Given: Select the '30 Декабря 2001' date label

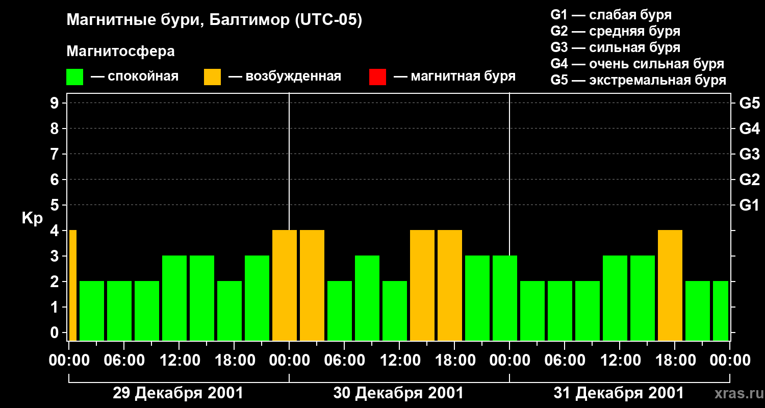Looking at the screenshot, I should pyautogui.click(x=398, y=393).
